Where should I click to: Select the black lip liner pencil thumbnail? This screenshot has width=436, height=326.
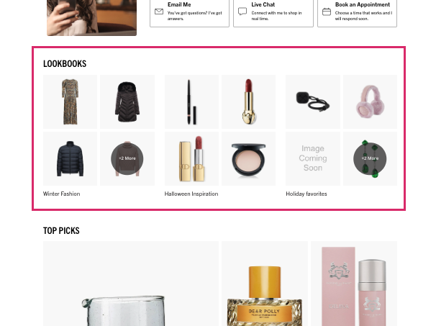tap(191, 101)
